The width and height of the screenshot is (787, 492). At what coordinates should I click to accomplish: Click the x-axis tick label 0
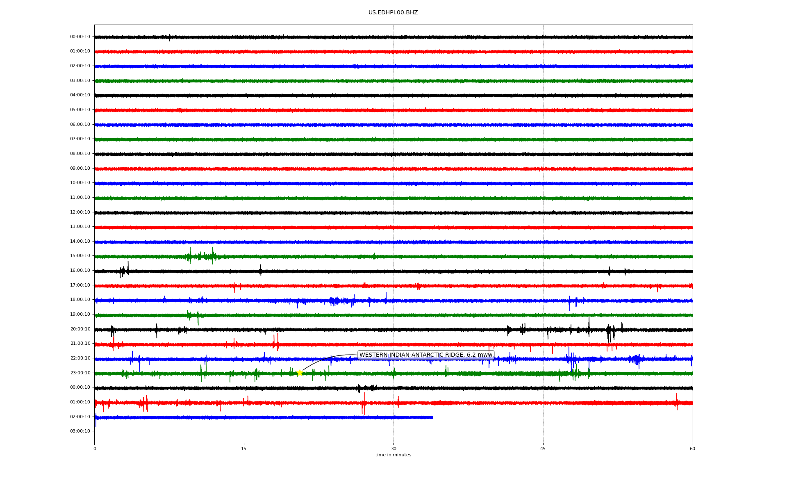95,449
